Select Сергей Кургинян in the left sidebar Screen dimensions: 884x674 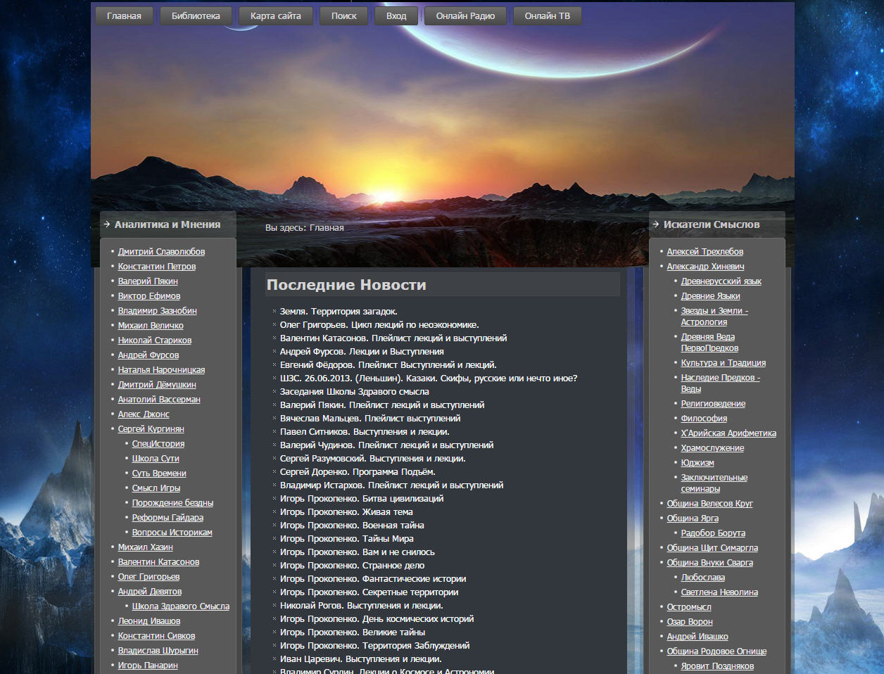[151, 429]
